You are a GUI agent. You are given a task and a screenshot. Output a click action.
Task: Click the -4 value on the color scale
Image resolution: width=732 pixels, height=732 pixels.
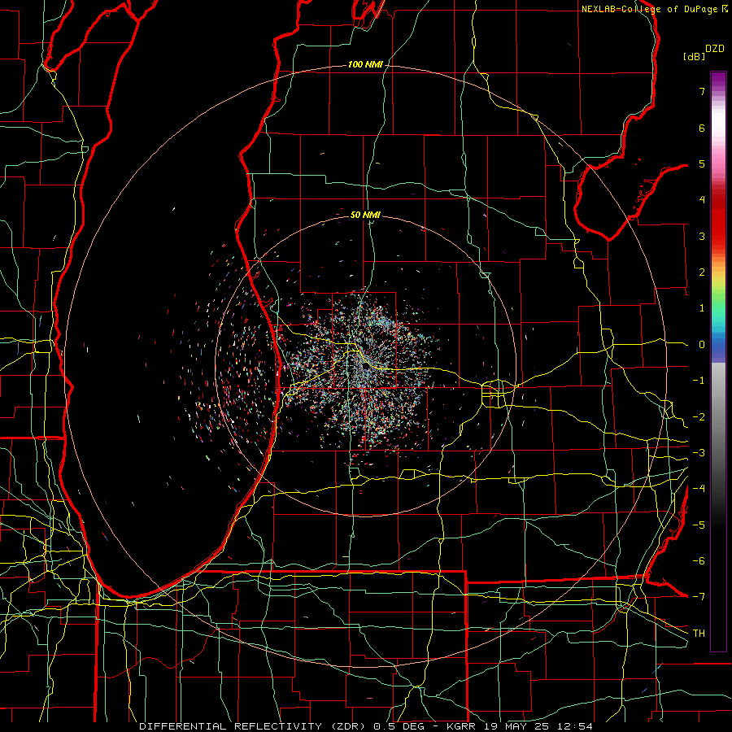699,489
